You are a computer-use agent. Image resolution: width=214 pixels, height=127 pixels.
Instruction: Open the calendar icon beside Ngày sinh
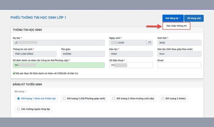[x=150, y=43]
